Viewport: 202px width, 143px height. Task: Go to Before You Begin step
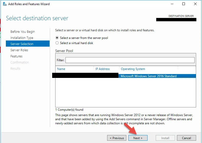23,32
